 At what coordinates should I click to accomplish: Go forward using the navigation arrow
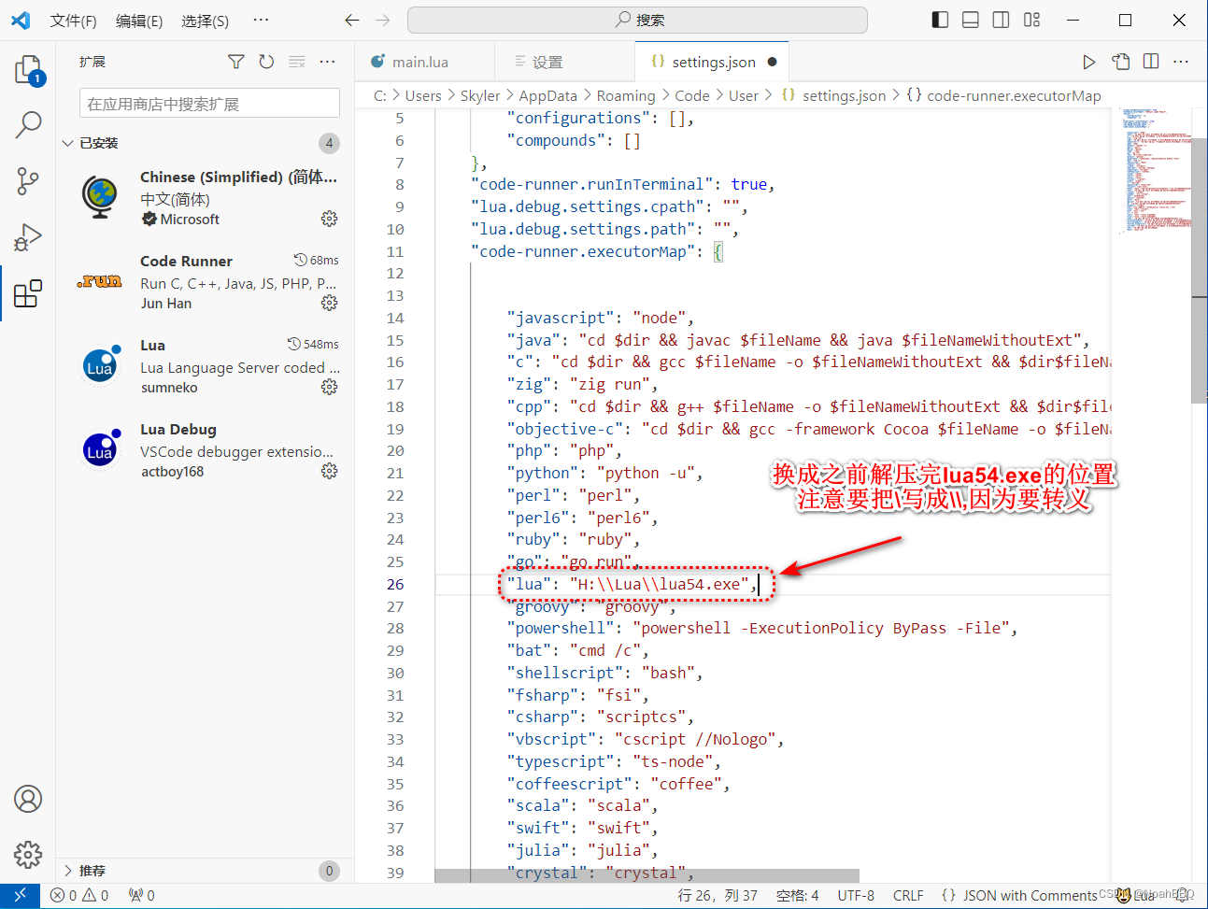pyautogui.click(x=383, y=20)
